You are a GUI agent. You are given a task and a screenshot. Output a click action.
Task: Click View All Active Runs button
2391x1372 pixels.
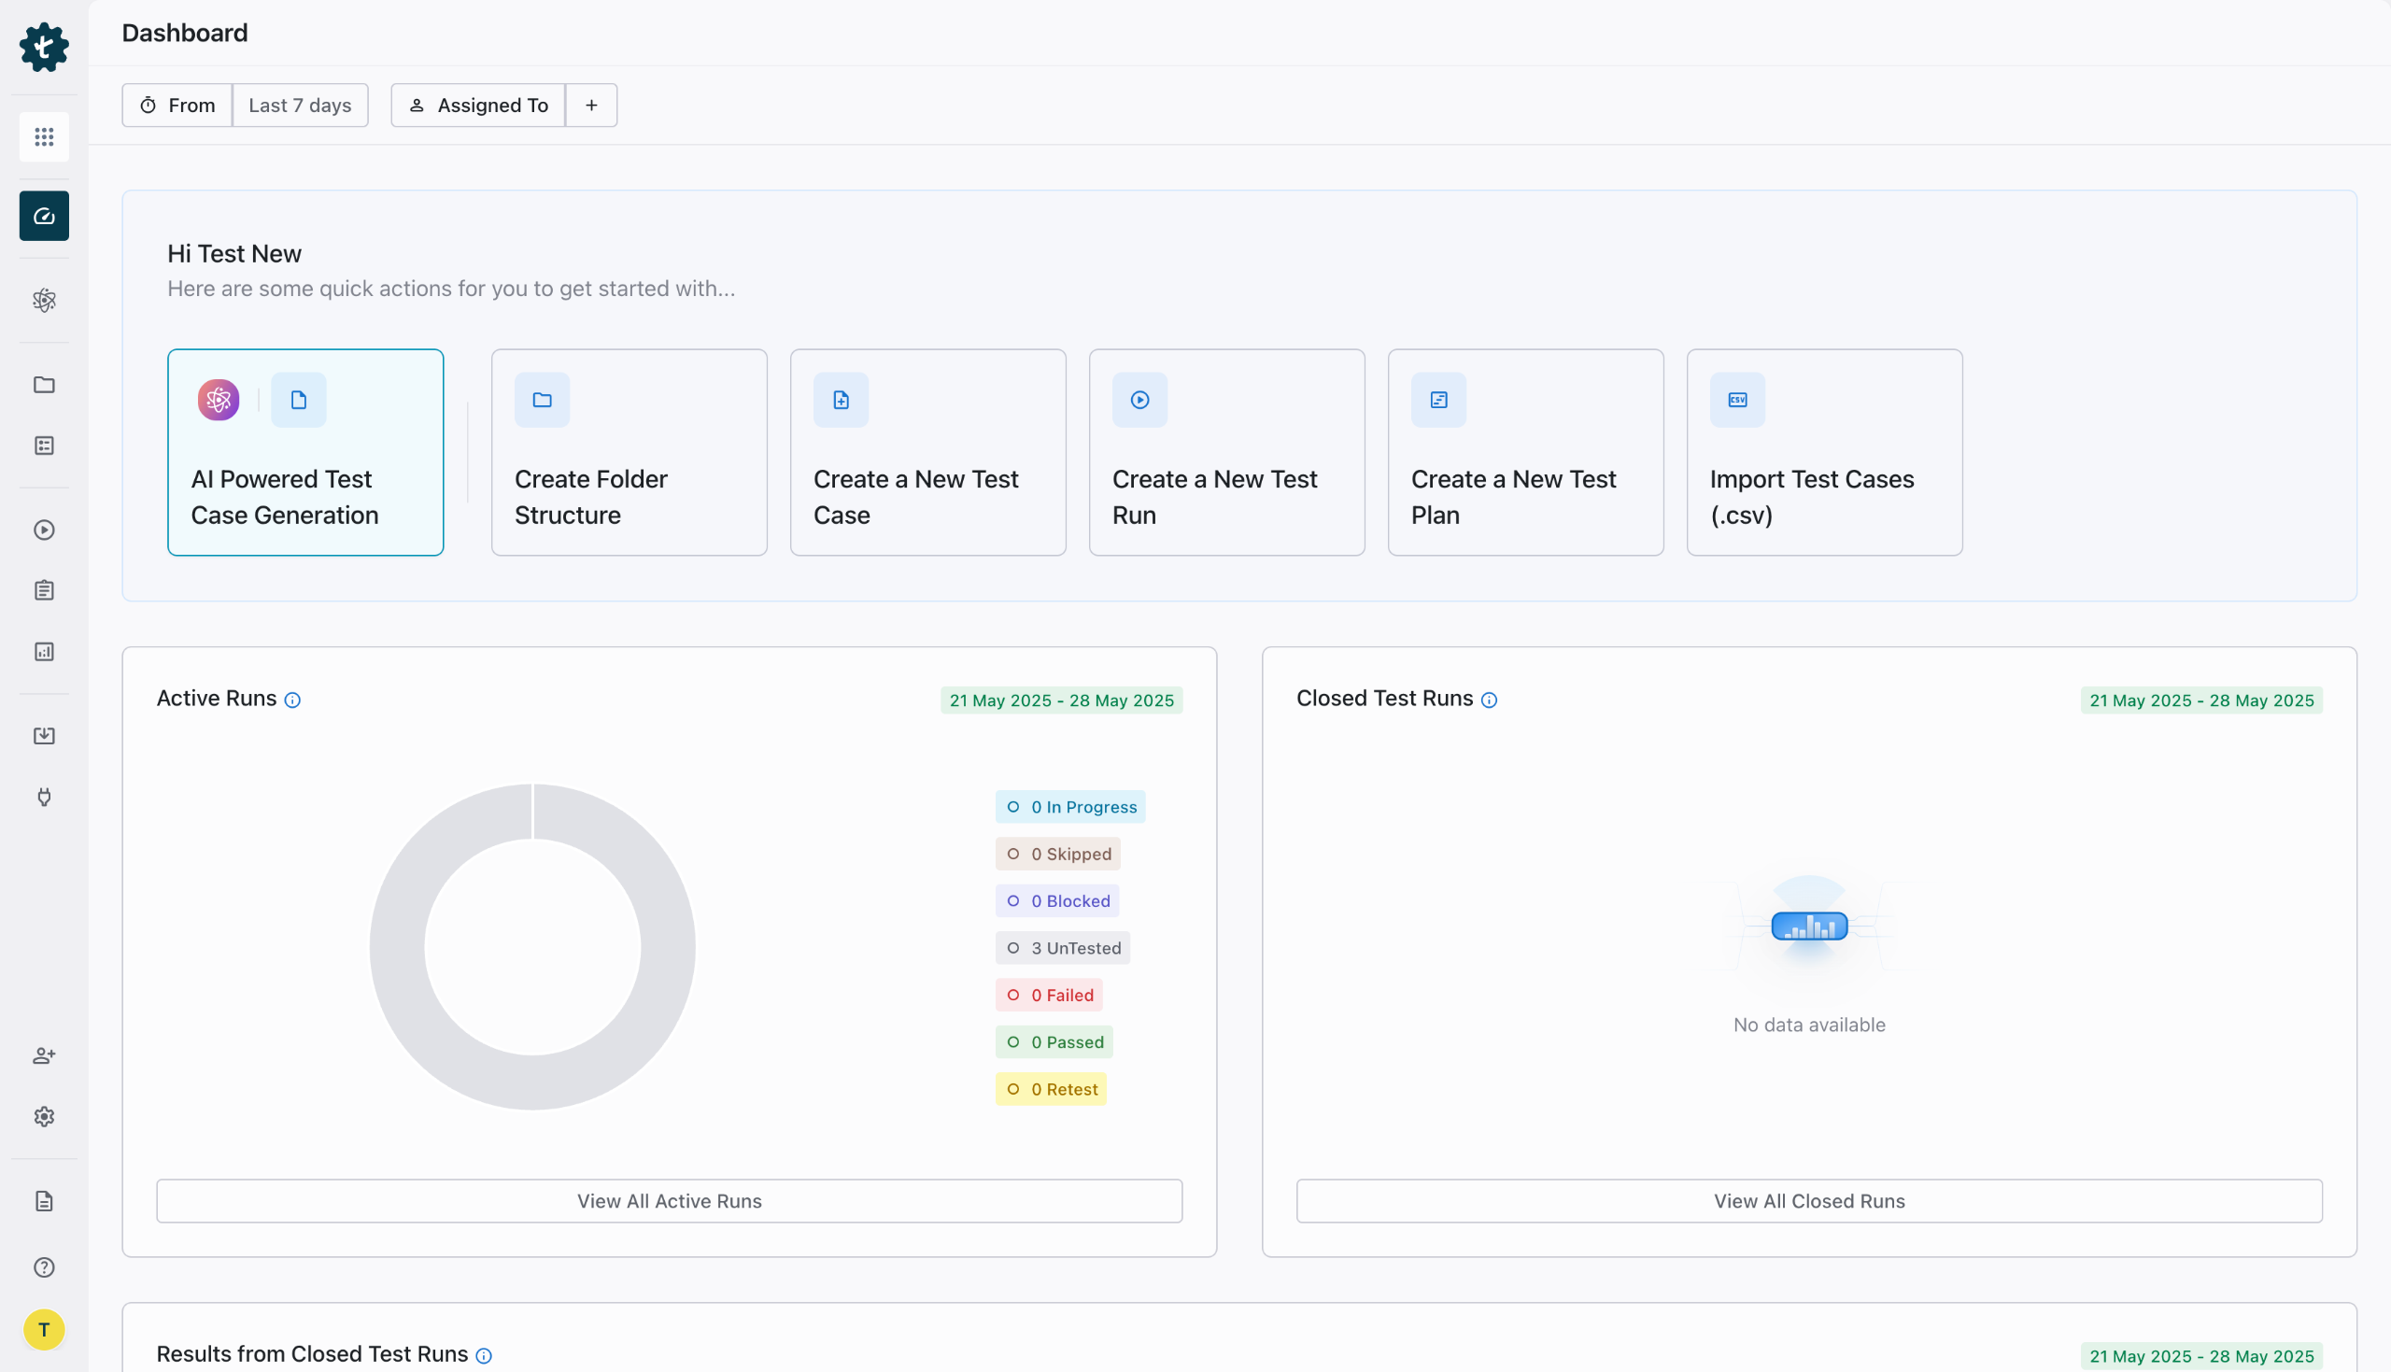[669, 1200]
